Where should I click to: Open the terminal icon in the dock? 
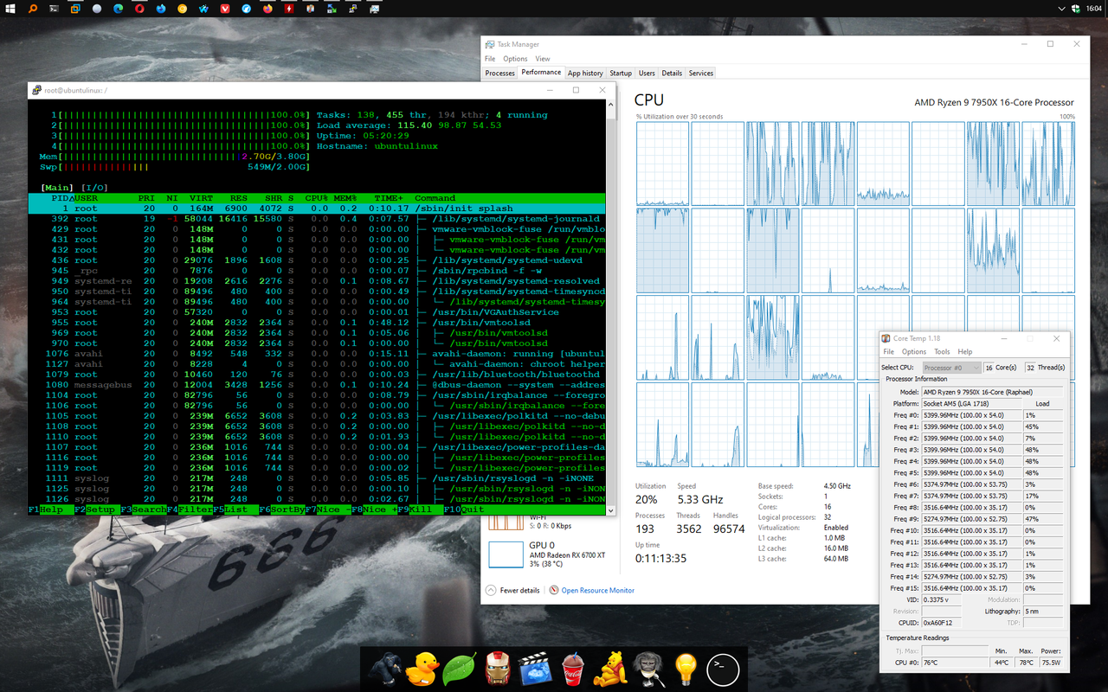pyautogui.click(x=723, y=669)
